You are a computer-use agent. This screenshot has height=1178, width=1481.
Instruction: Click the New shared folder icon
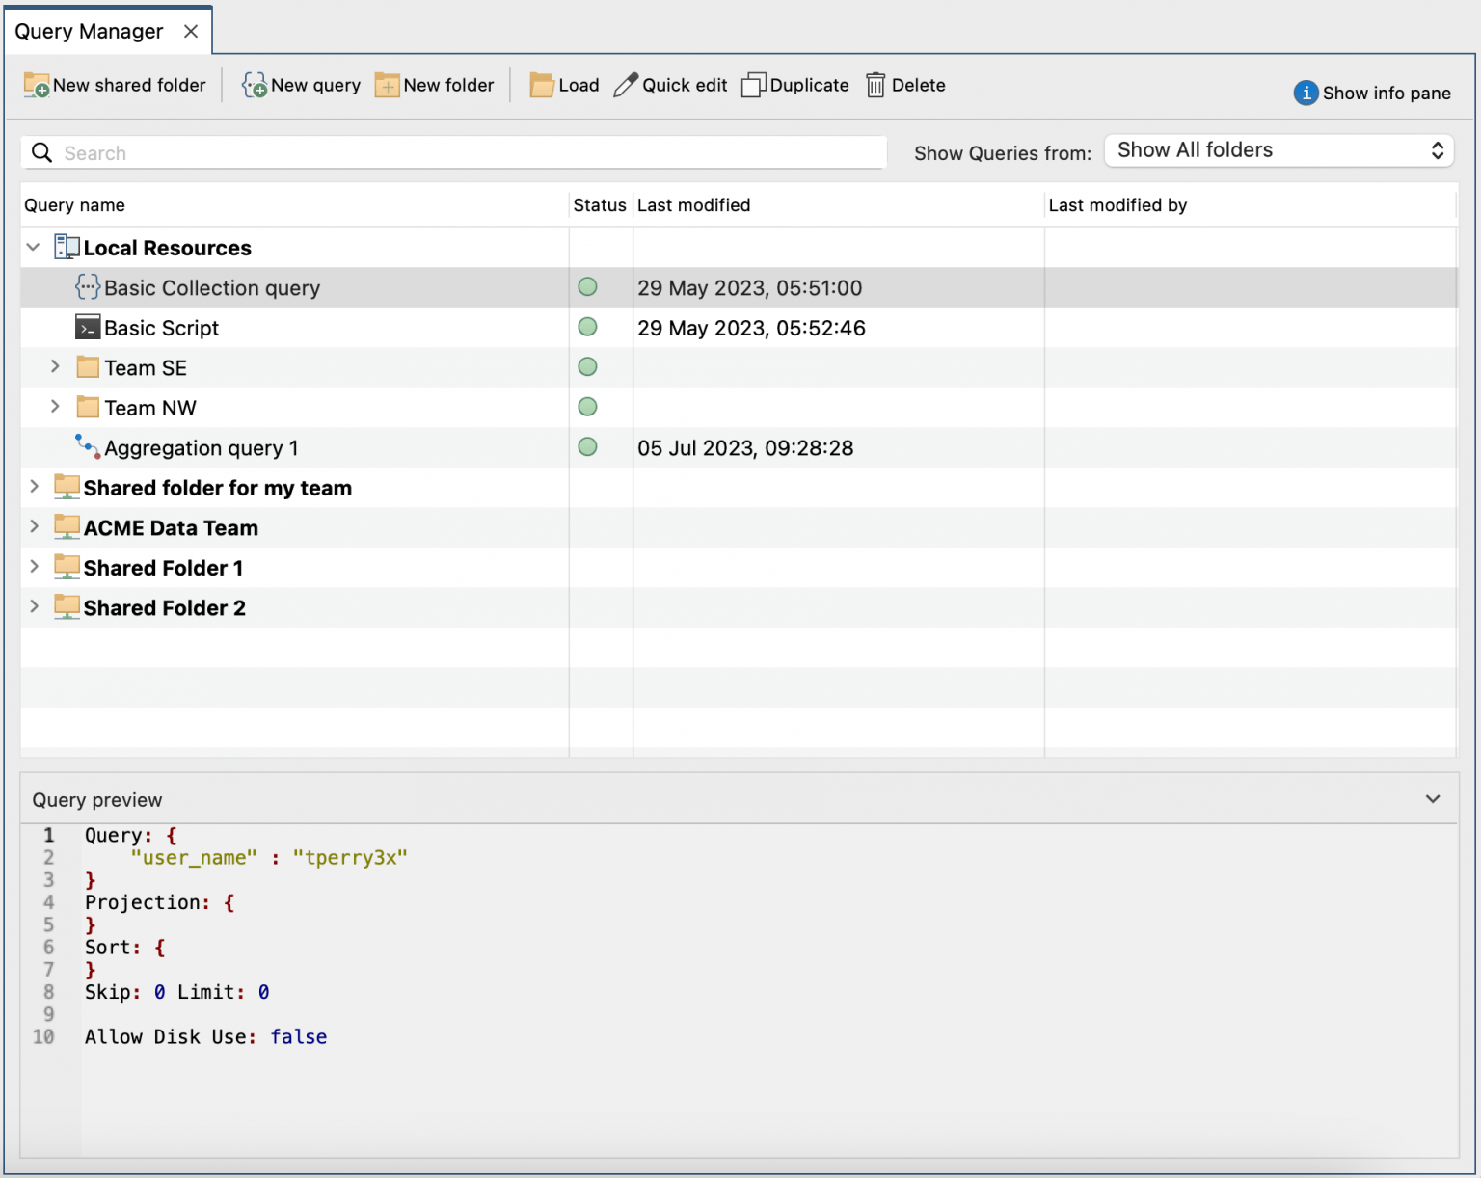(36, 85)
